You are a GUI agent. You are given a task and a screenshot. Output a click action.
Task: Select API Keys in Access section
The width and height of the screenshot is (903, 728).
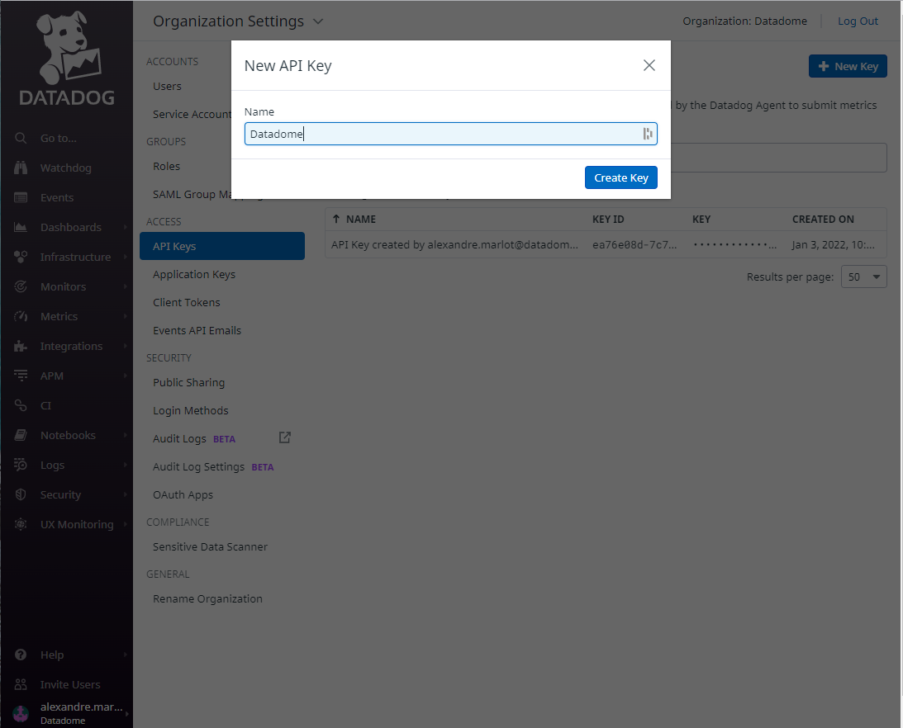coord(221,246)
